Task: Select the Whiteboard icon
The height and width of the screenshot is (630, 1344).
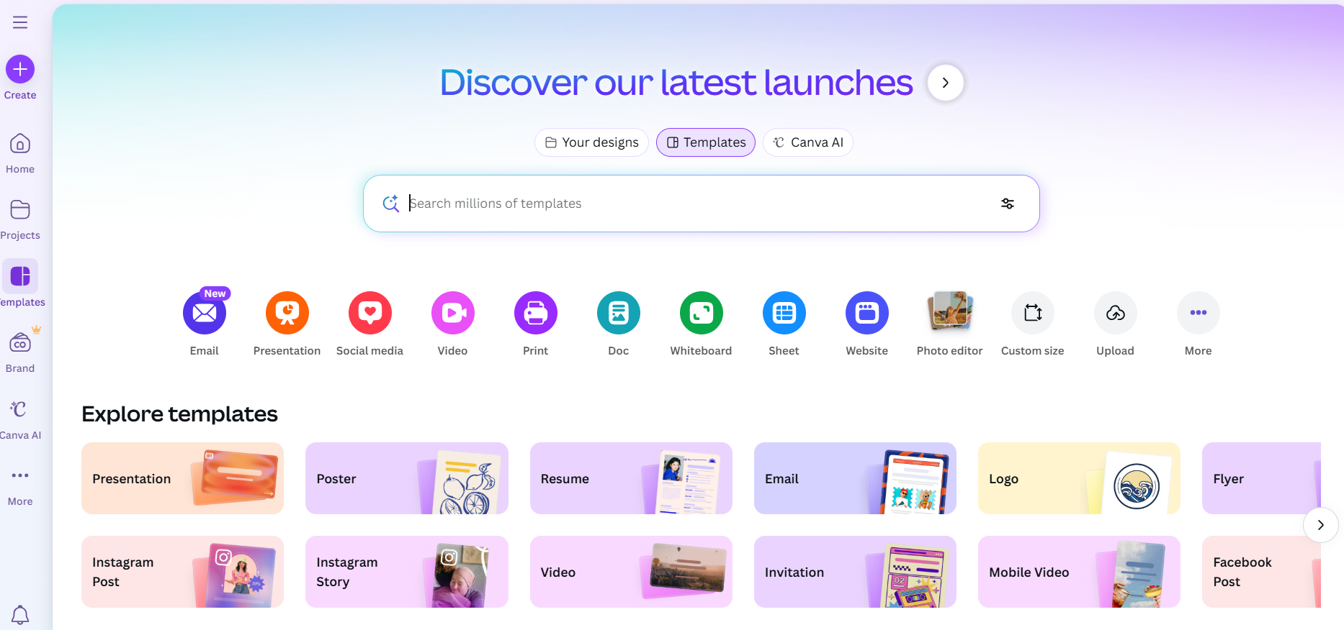Action: pos(702,313)
